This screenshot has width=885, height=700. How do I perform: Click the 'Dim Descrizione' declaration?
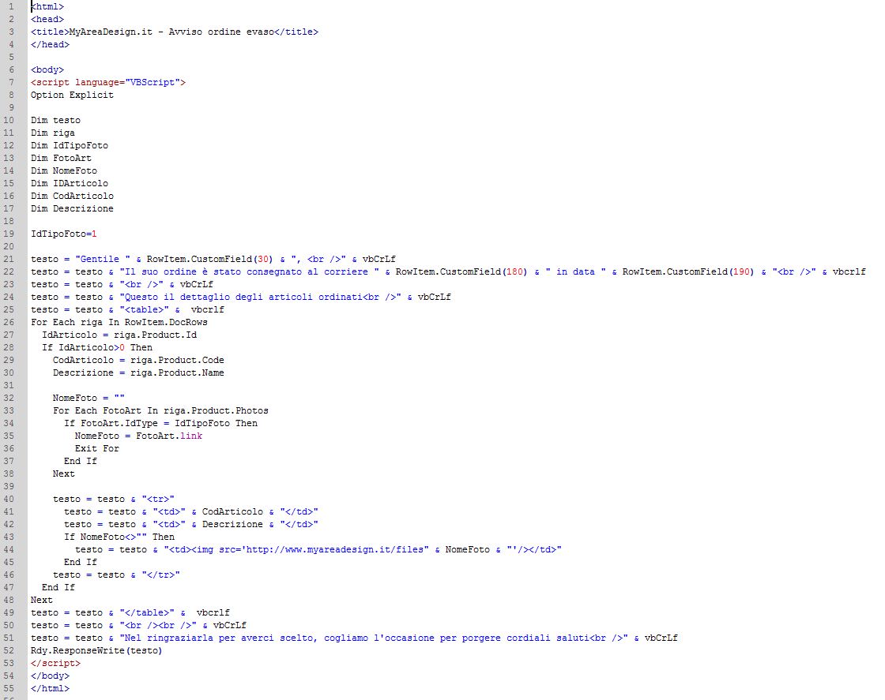pyautogui.click(x=72, y=208)
